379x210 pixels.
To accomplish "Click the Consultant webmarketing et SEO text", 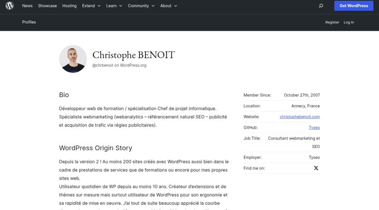I will coord(294,142).
